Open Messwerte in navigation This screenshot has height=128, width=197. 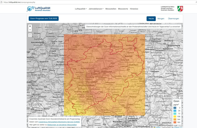point(123,9)
